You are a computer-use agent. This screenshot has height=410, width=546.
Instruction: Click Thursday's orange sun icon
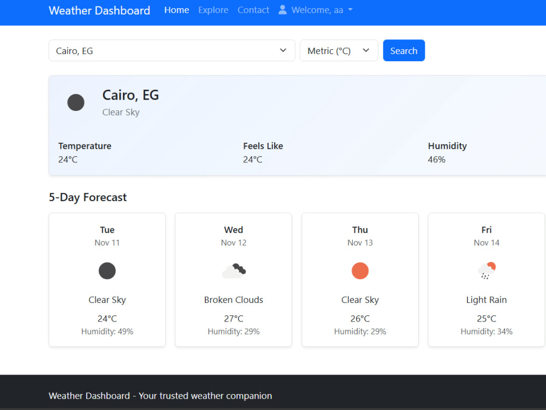point(360,271)
